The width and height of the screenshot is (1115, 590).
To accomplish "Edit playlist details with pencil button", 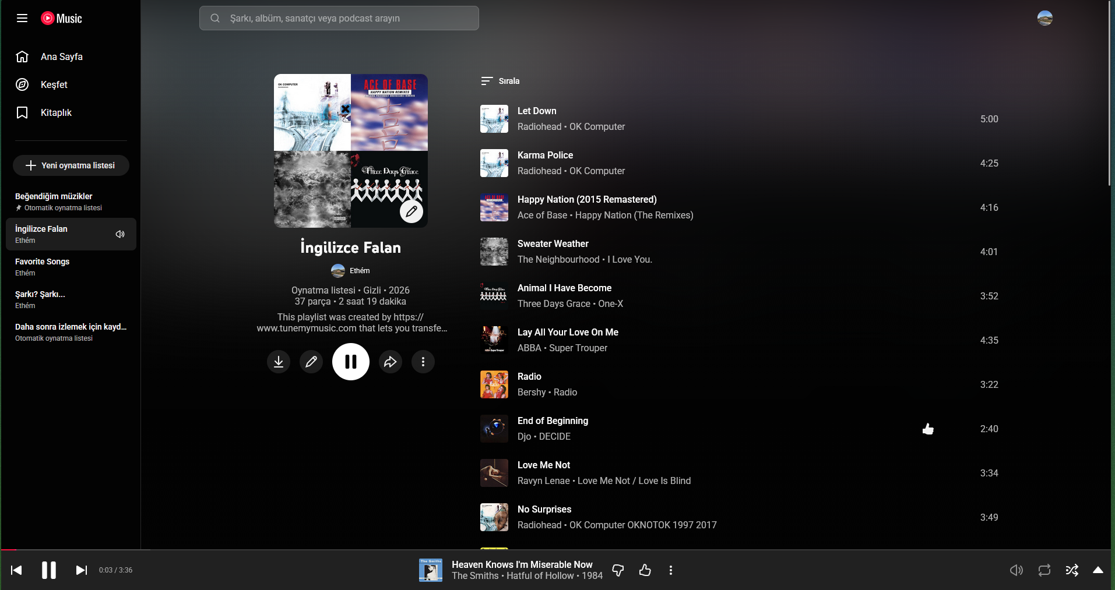I will 311,362.
